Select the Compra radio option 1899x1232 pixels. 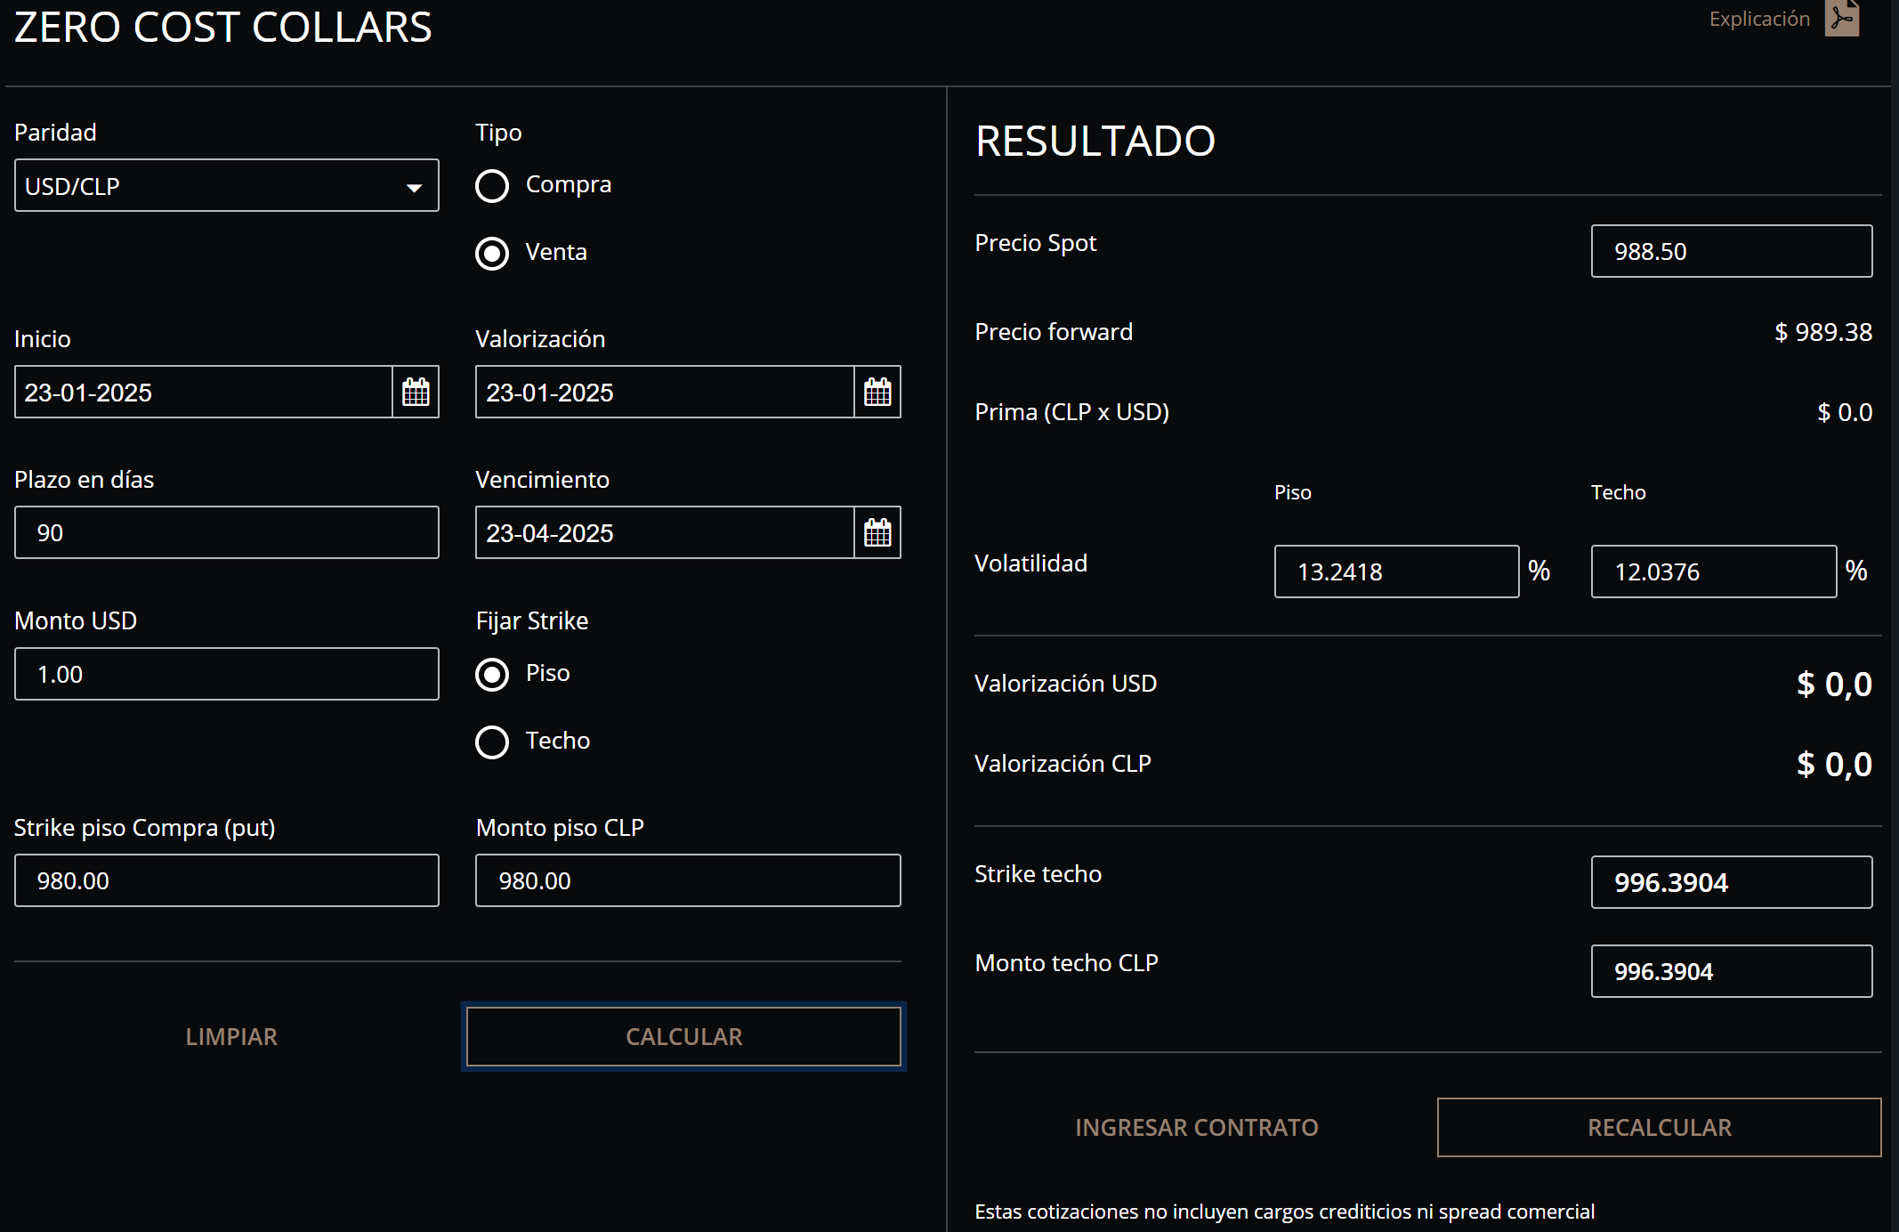[x=492, y=185]
